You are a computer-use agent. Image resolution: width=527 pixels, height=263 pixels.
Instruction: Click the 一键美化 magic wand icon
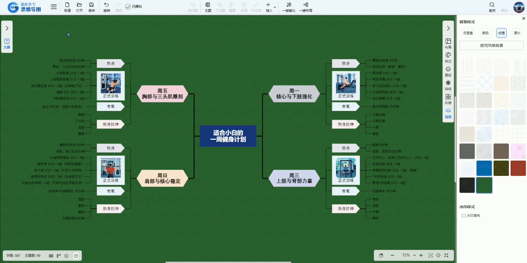[289, 5]
